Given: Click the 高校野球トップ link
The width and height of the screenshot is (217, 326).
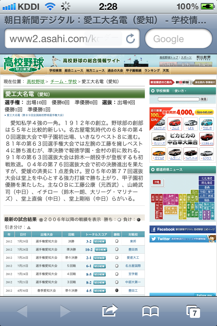Looking at the screenshot, I should click(169, 57).
